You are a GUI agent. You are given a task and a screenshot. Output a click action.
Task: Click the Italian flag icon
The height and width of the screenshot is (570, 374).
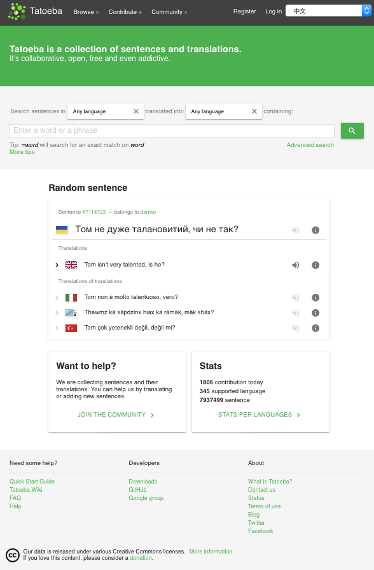pyautogui.click(x=71, y=297)
